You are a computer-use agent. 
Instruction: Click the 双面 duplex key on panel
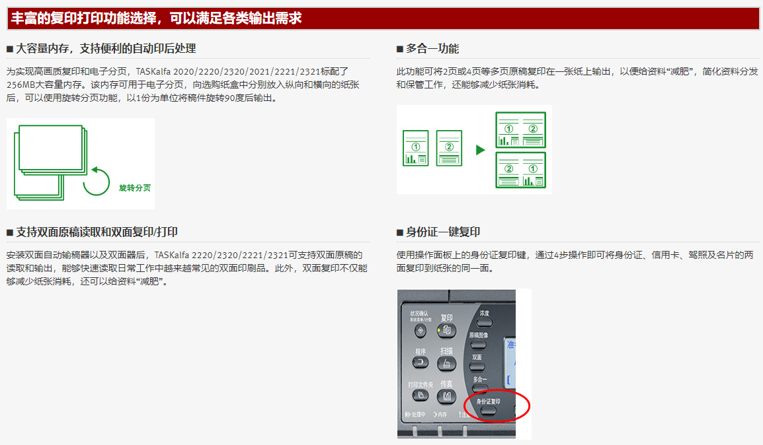tap(477, 366)
